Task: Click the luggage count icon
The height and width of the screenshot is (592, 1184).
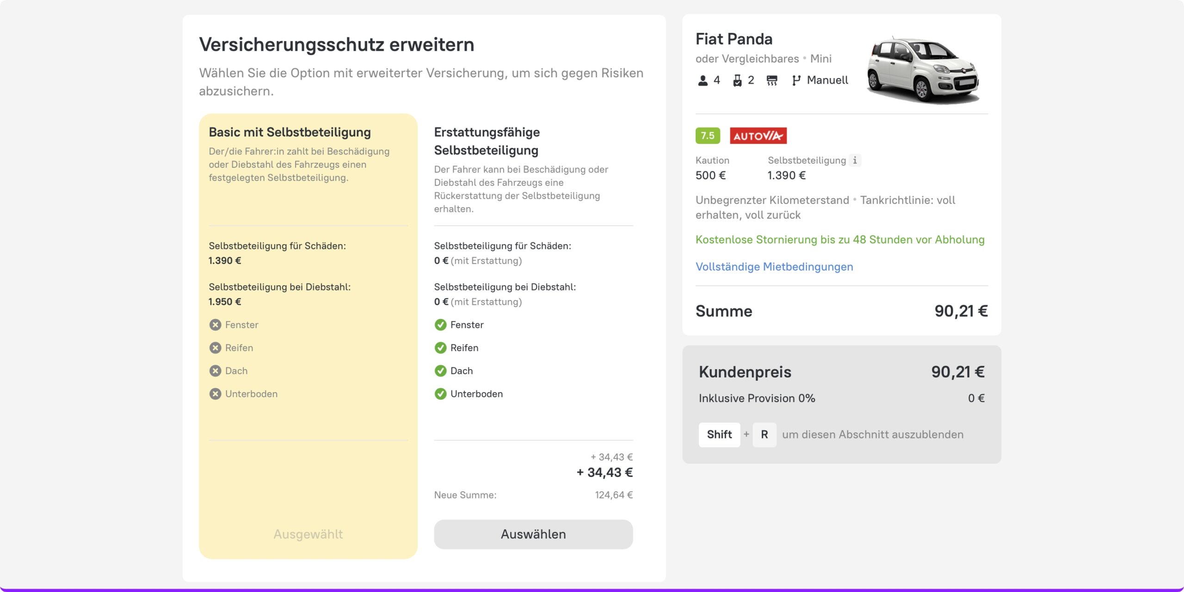Action: coord(737,80)
